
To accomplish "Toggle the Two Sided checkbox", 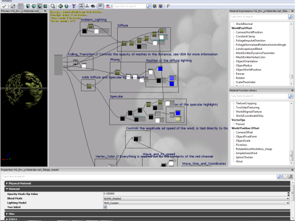I will tap(105, 207).
